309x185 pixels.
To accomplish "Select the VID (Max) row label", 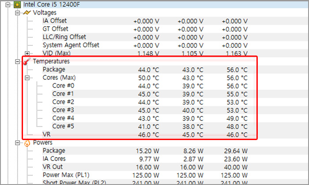I will (57, 53).
